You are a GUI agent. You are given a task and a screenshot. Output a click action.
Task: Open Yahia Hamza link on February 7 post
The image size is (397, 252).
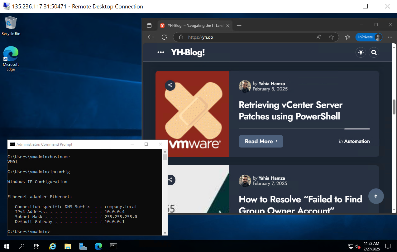click(x=272, y=178)
